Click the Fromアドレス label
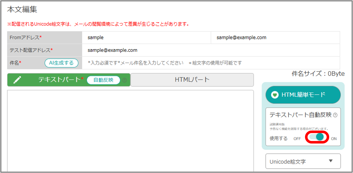The image size is (353, 173). coord(26,38)
